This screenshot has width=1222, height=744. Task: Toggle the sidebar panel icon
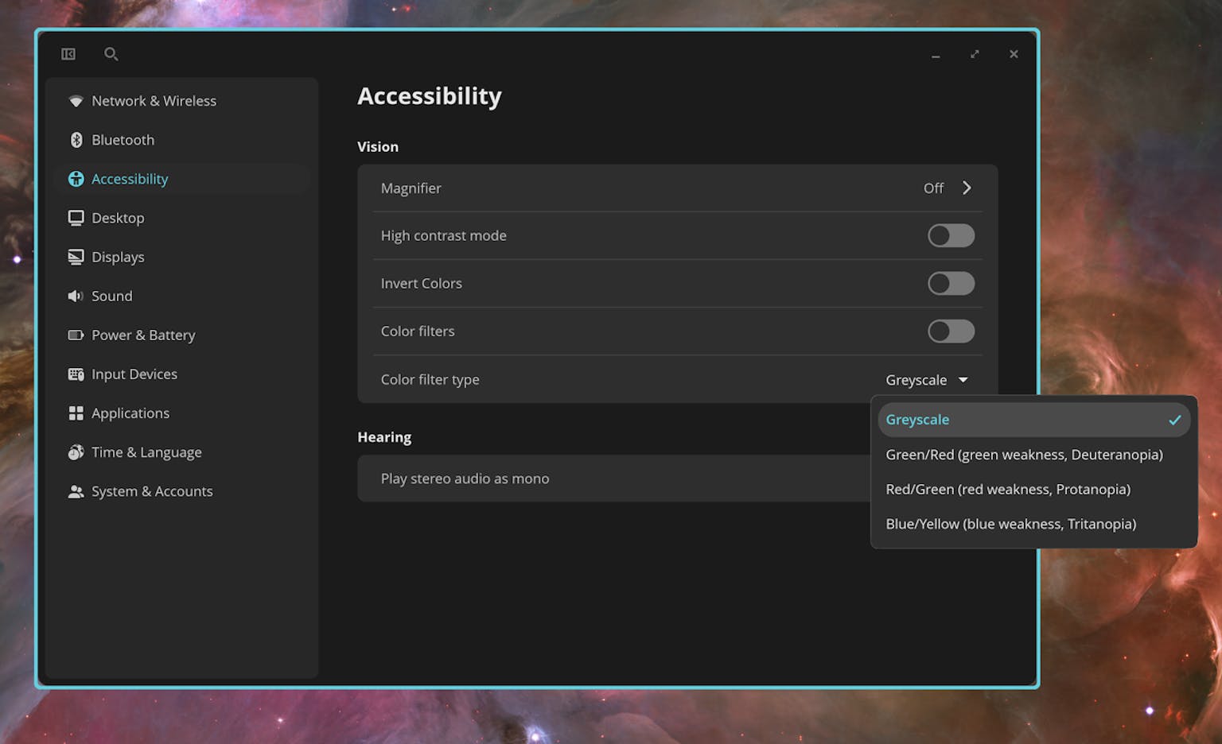coord(68,54)
